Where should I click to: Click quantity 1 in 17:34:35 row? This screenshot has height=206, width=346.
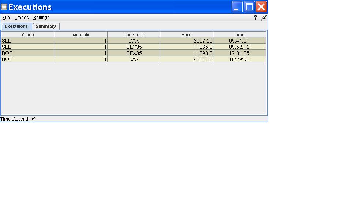[x=81, y=53]
